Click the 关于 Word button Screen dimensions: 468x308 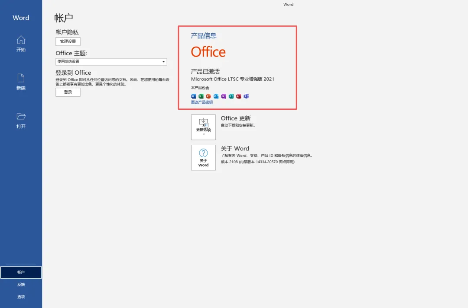point(203,157)
